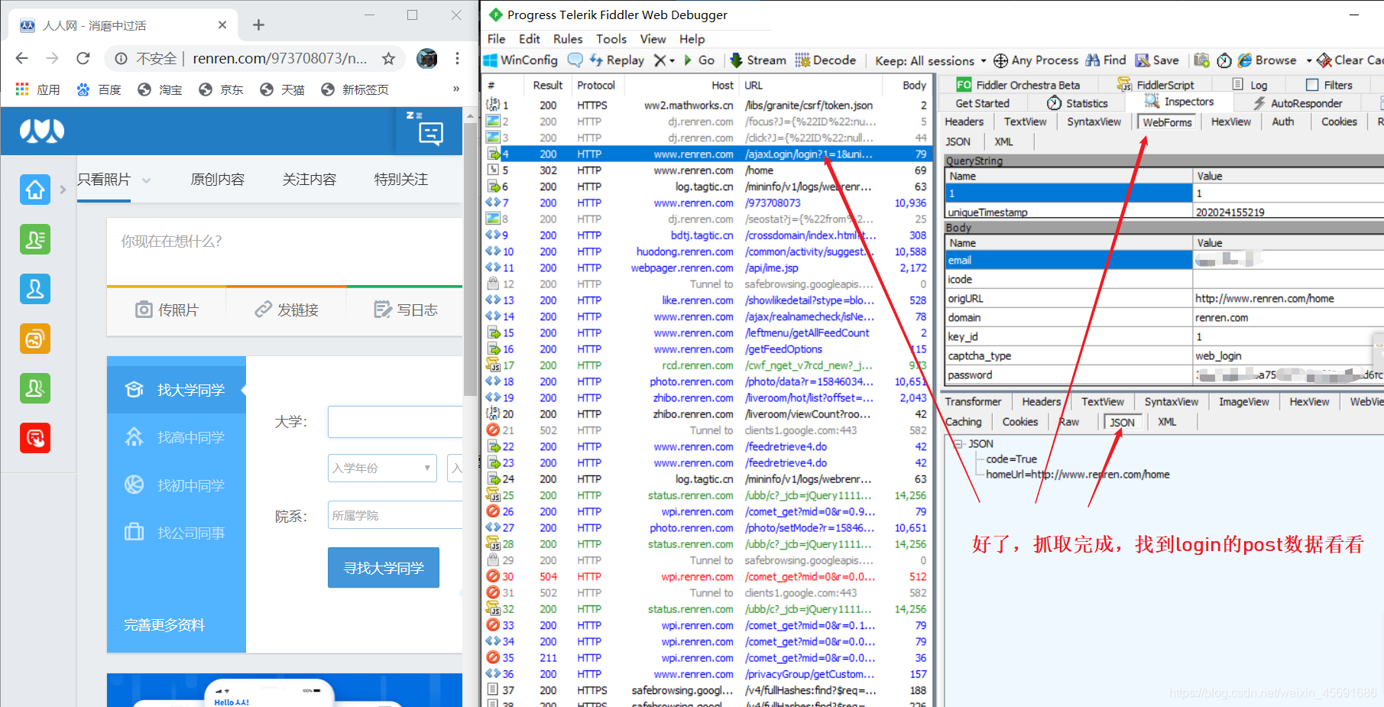Open the Chrome three-dot menu
This screenshot has width=1384, height=707.
457,58
